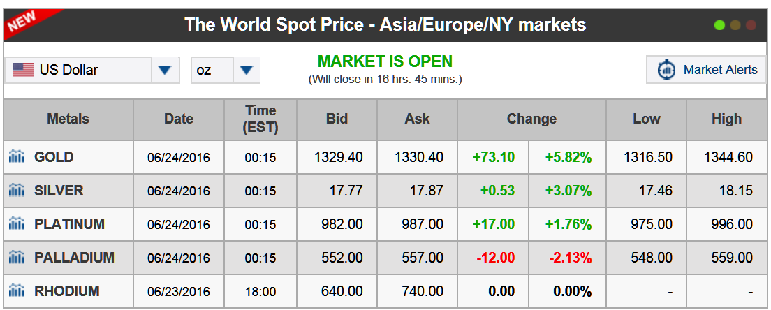Image resolution: width=771 pixels, height=310 pixels.
Task: Open the RHODIUM chart icon
Action: pyautogui.click(x=16, y=291)
